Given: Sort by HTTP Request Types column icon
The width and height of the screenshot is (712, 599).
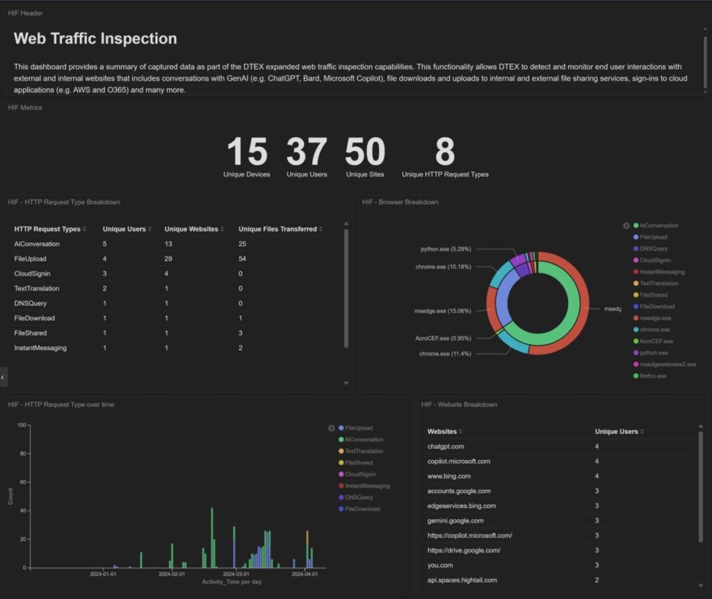Looking at the screenshot, I should 85,230.
